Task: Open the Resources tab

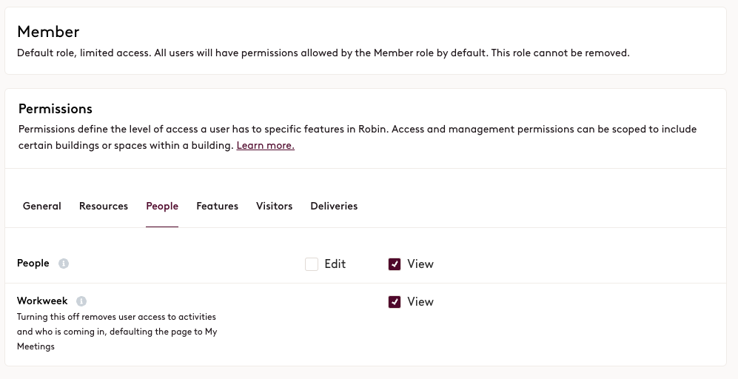Action: (104, 207)
